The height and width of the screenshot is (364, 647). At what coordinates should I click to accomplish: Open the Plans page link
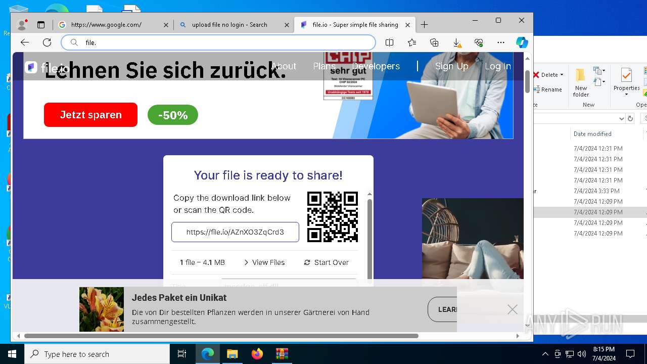pos(324,66)
